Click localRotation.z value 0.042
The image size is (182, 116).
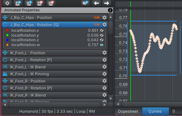pyautogui.click(x=93, y=40)
